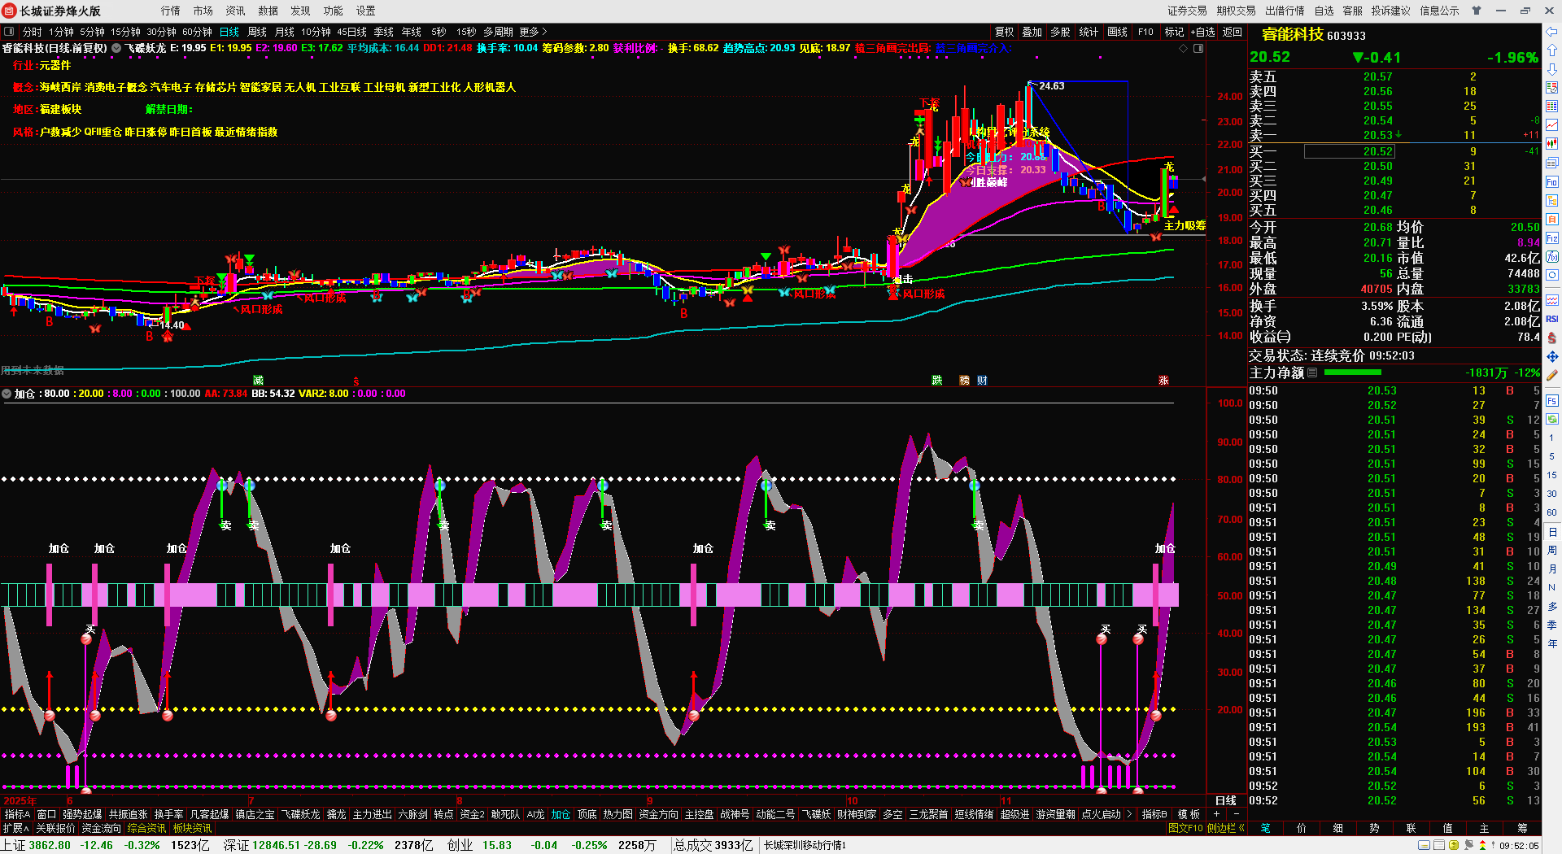Open the 行情 menu
Screen dimensions: 1562x854
coord(171,11)
